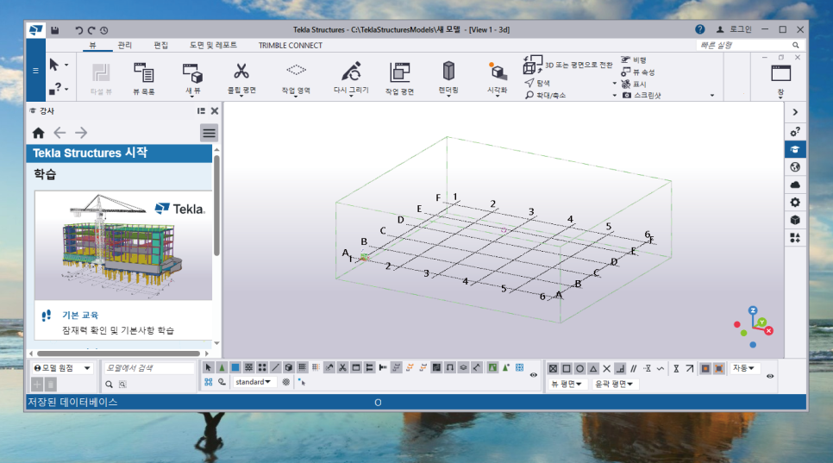Open the 모델 원점 dropdown
The height and width of the screenshot is (463, 833).
pos(61,368)
